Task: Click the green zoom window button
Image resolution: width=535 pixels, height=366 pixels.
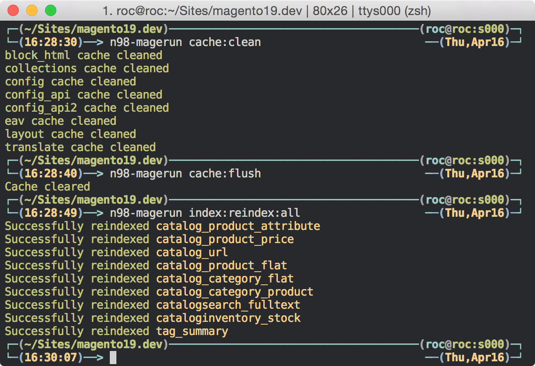Action: [x=51, y=10]
